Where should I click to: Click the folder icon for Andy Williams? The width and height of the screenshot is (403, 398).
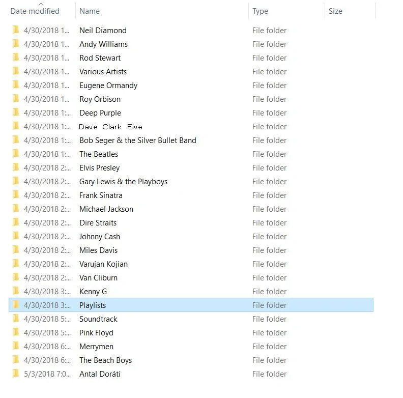[x=16, y=43]
